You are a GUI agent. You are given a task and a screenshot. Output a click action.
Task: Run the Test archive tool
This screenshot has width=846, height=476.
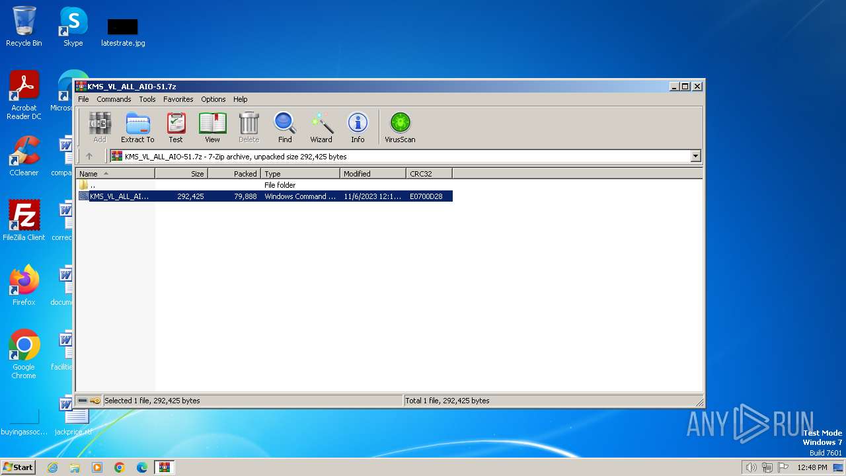[x=176, y=128]
